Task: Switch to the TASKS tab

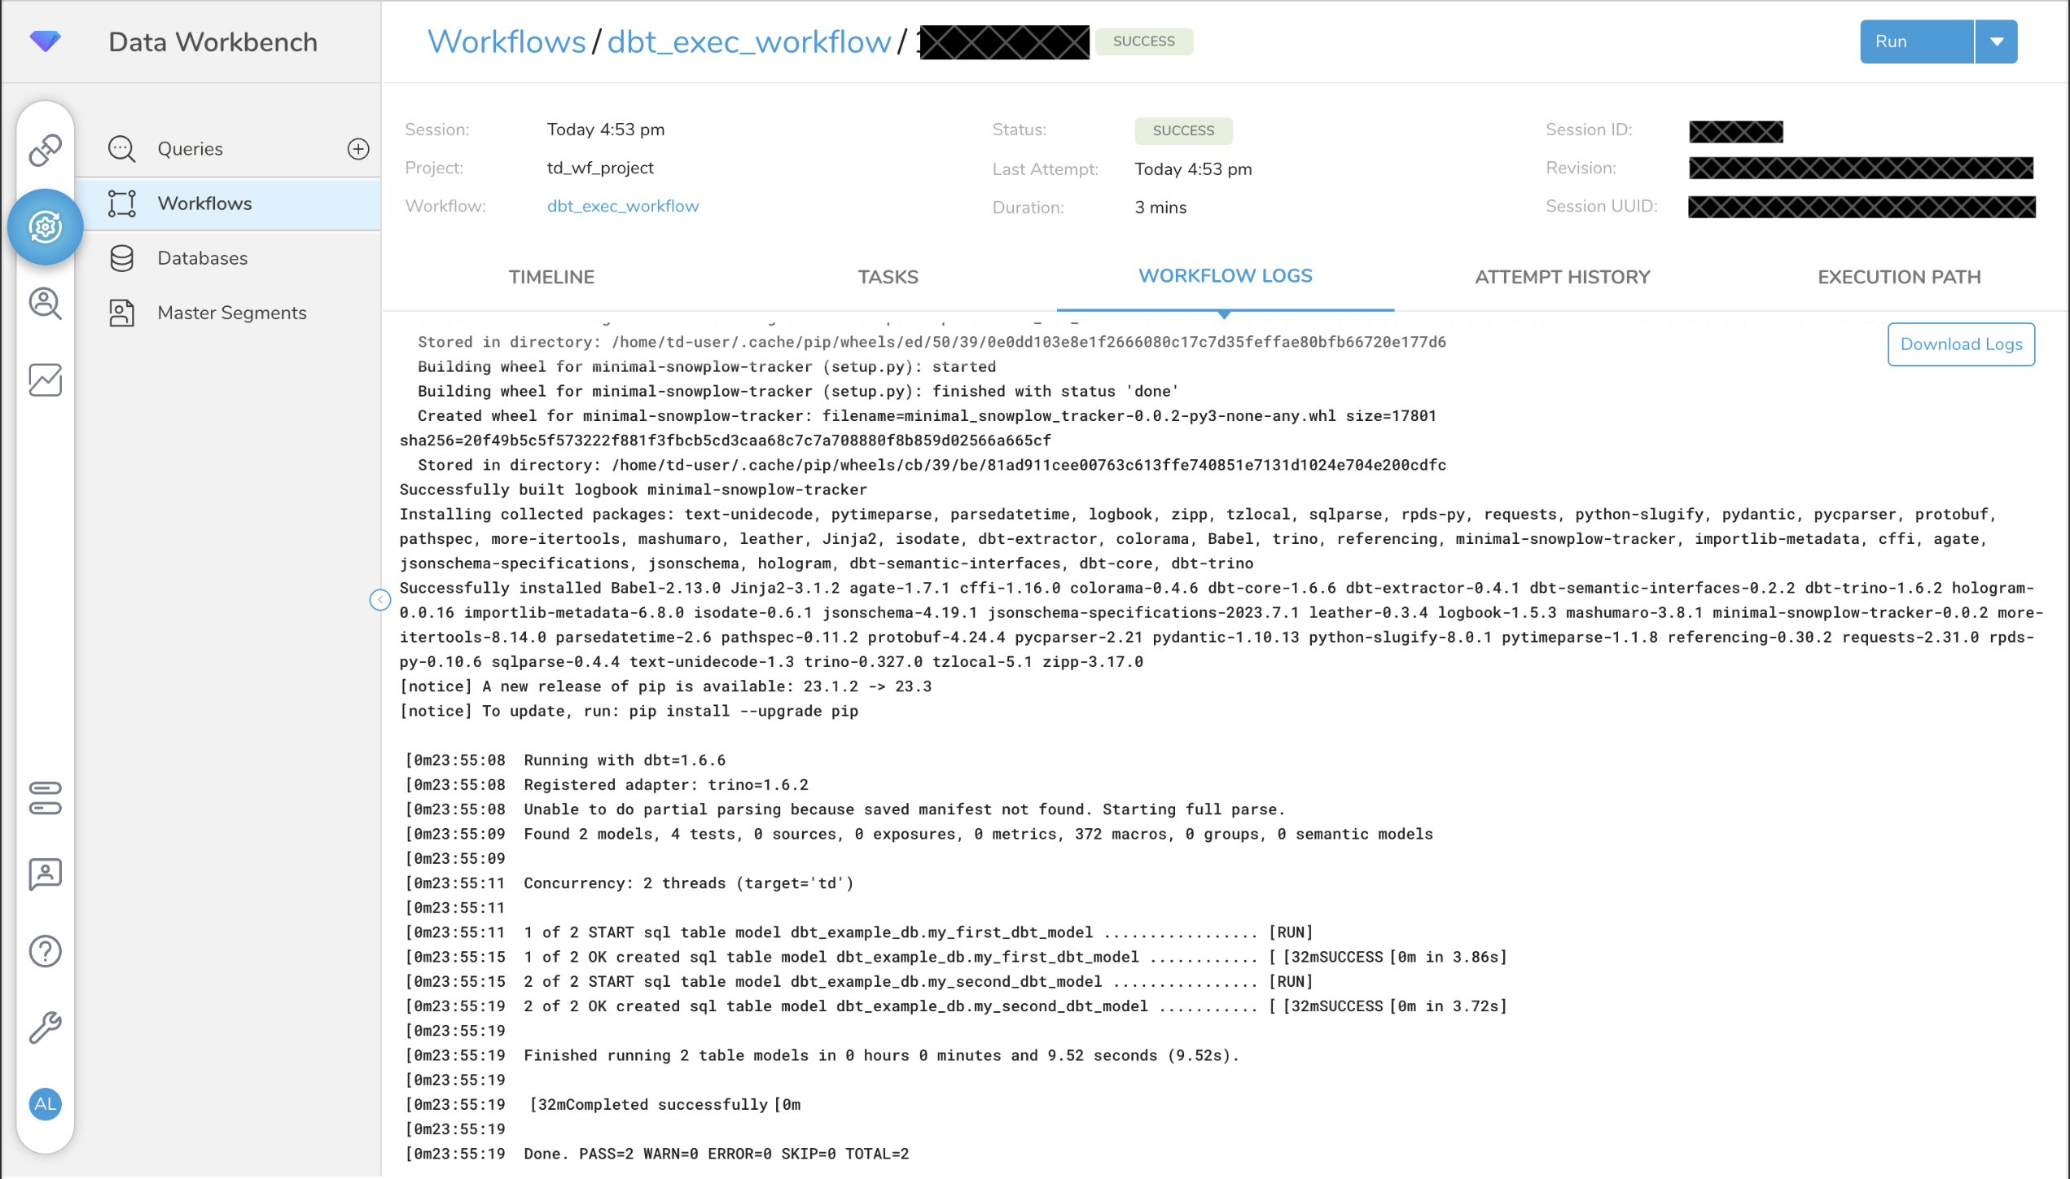Action: pyautogui.click(x=888, y=277)
